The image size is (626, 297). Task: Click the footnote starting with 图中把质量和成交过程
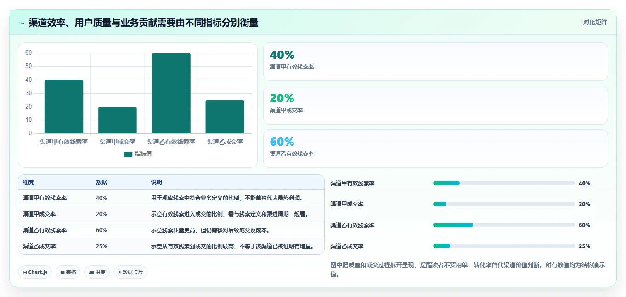[468, 270]
